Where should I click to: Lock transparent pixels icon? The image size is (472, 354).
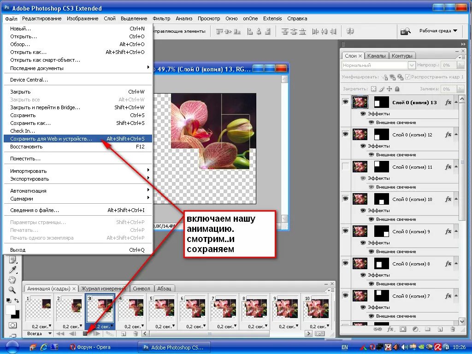[373, 89]
